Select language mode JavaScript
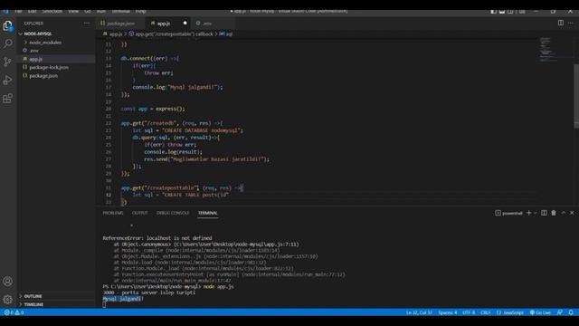Image resolution: width=579 pixels, height=326 pixels. click(x=510, y=312)
